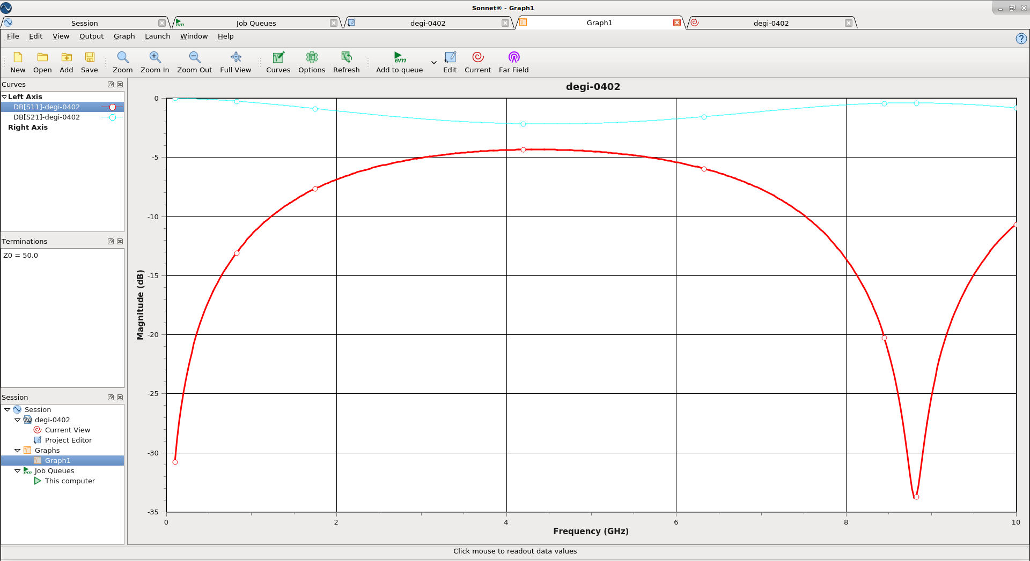Switch to the Session tab
Image resolution: width=1030 pixels, height=561 pixels.
coord(85,23)
